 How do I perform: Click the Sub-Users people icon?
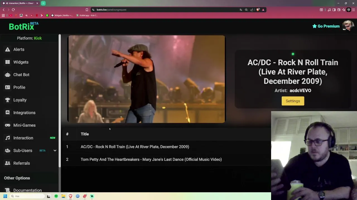tap(8, 151)
